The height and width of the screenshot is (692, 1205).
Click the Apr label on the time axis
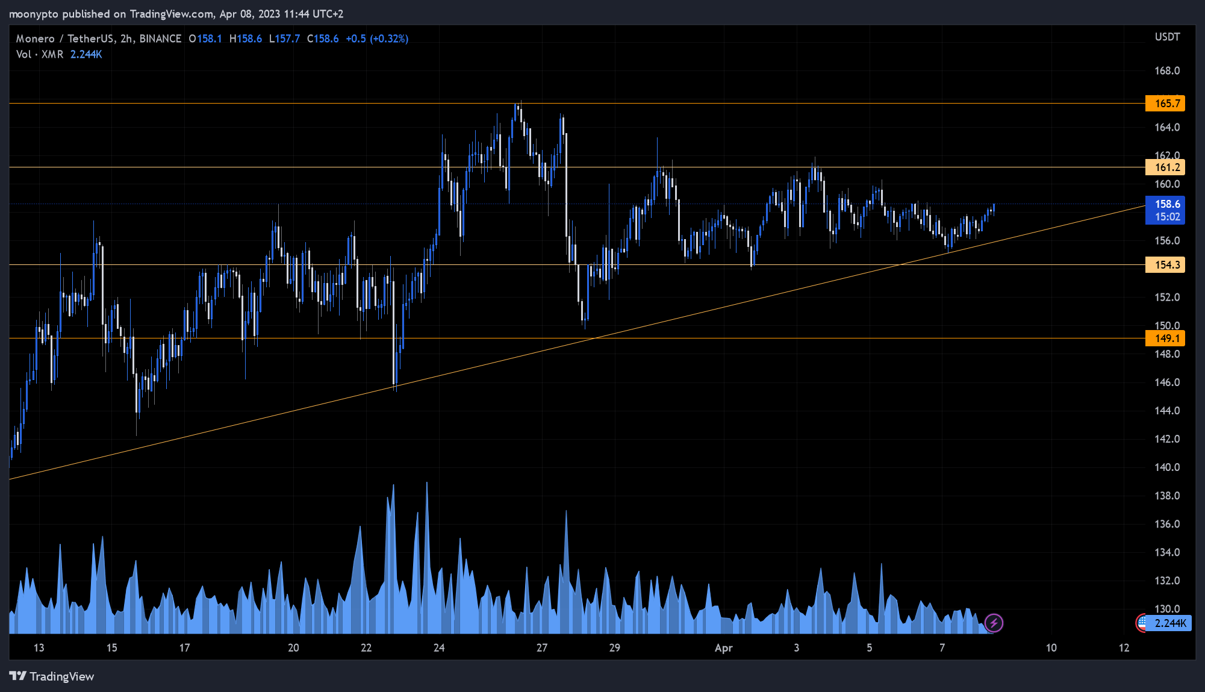click(723, 648)
